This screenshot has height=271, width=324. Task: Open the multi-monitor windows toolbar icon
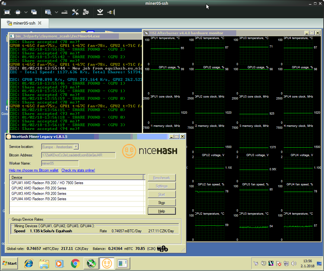coord(34,12)
